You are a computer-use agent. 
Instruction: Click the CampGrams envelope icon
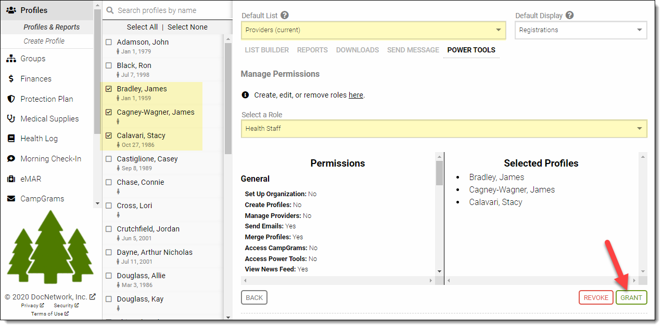11,199
